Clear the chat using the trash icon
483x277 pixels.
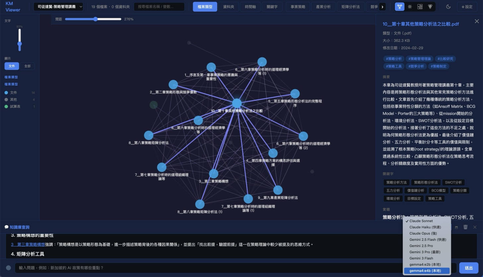click(465, 227)
